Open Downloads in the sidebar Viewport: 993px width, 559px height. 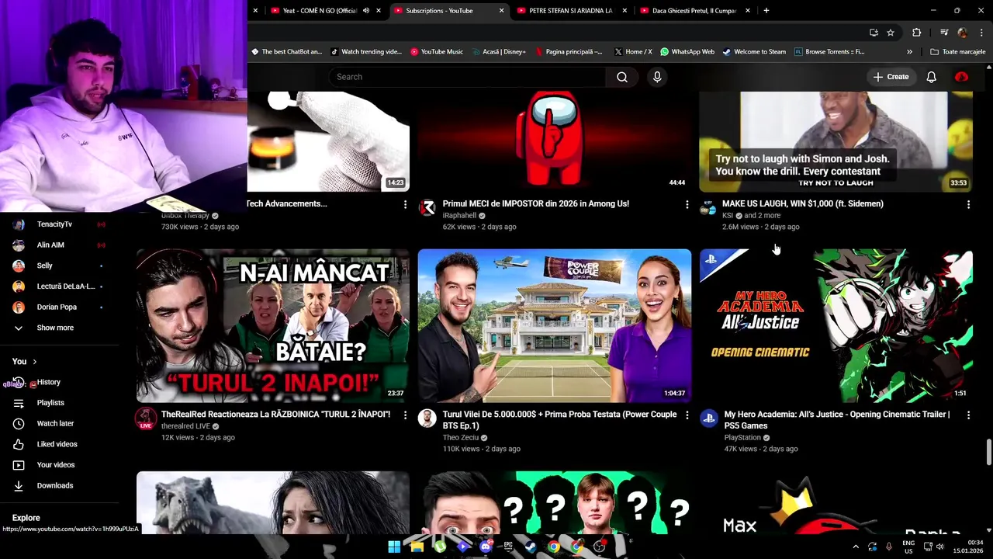pos(55,486)
